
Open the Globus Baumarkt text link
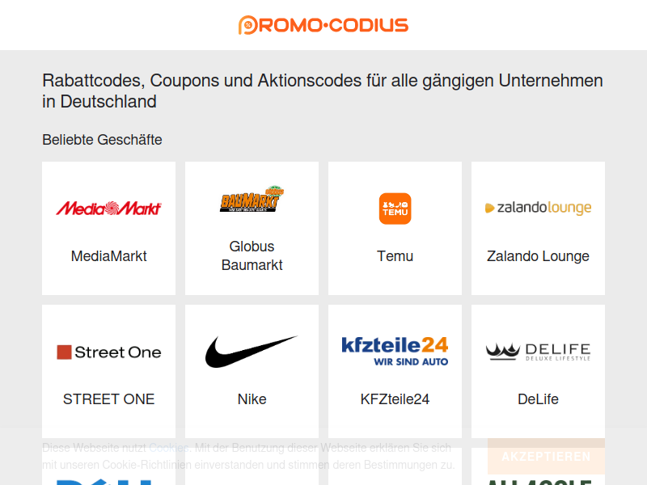(252, 255)
